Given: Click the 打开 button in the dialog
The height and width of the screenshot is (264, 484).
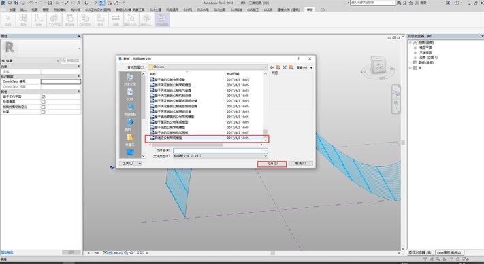Looking at the screenshot, I should [x=272, y=164].
